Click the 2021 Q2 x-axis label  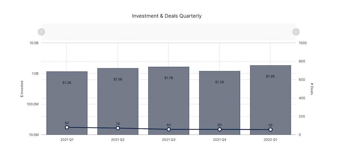pos(118,140)
